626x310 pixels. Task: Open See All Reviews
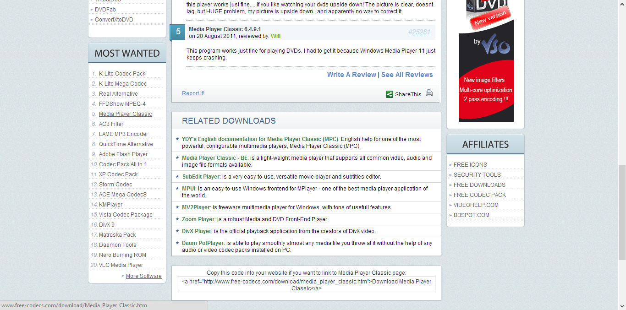pos(407,75)
